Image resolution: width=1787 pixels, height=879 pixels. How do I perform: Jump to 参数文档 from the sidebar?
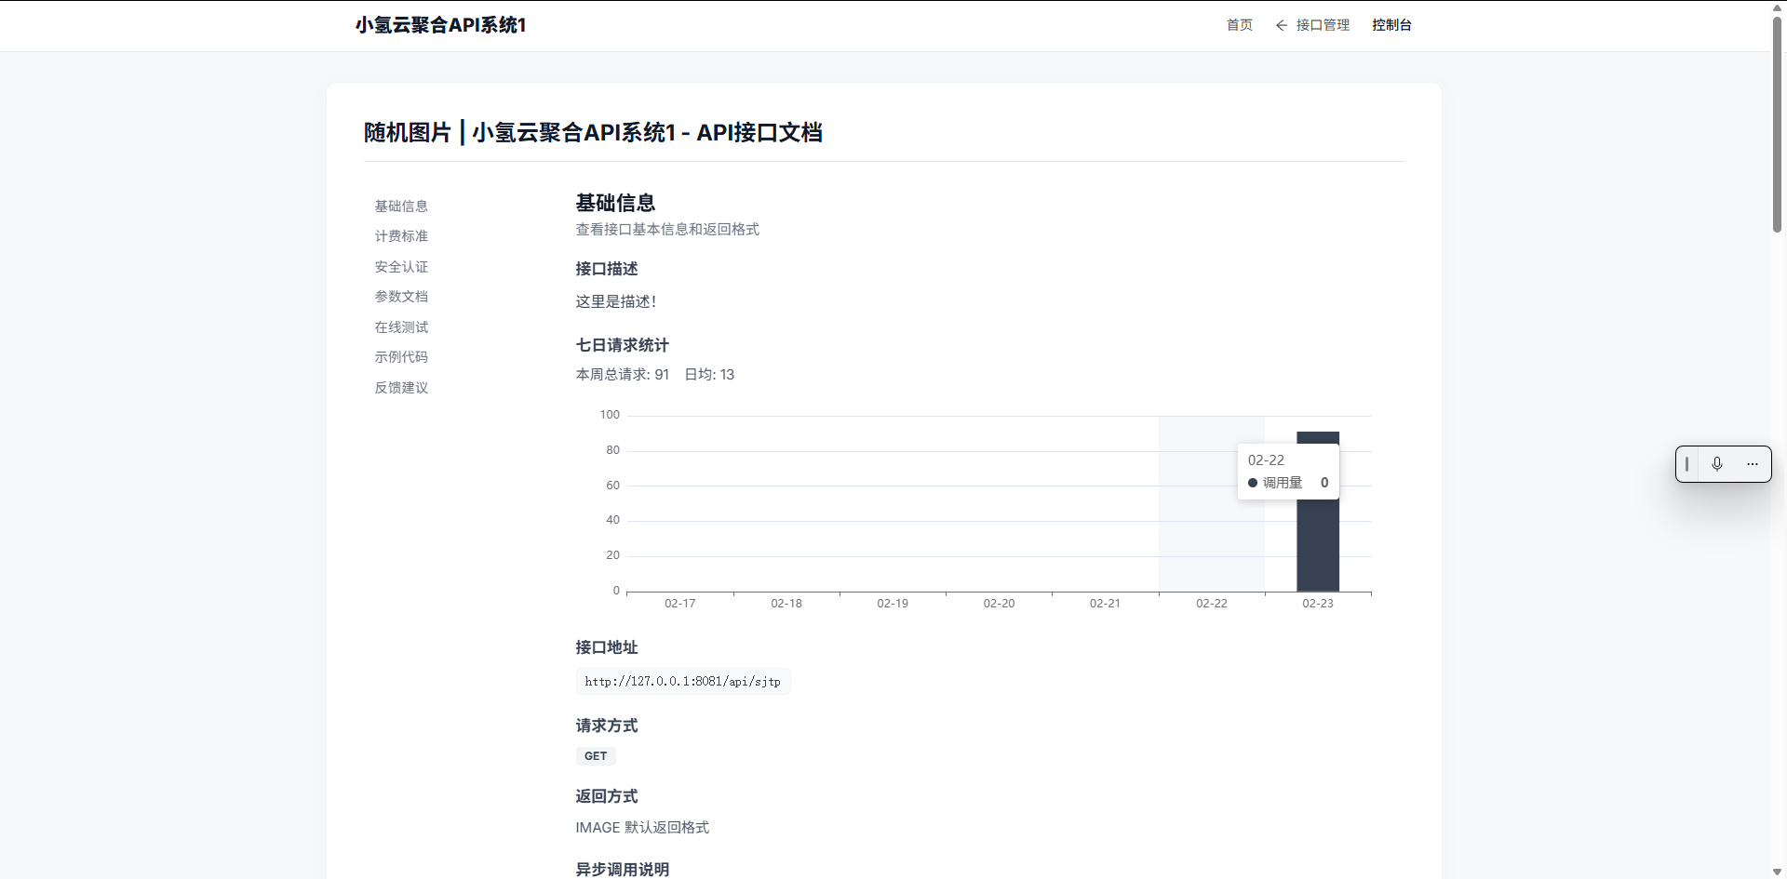401,297
